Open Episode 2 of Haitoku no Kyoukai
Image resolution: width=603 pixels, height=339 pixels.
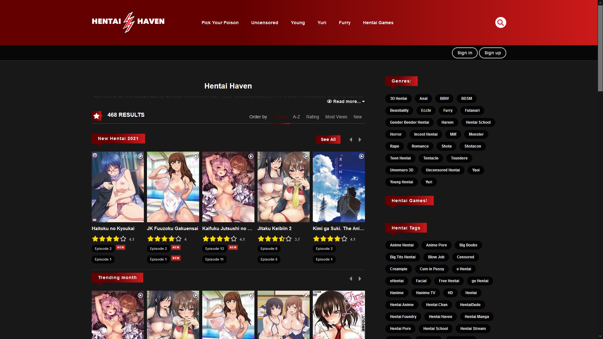(x=103, y=249)
